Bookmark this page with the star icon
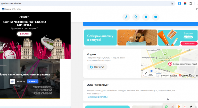This screenshot has height=108, width=198. (172, 4)
